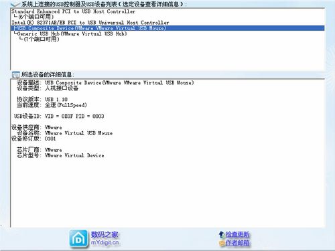This screenshot has height=251, width=335.
Task: Click the selected device details monitor icon
Action: (16, 74)
